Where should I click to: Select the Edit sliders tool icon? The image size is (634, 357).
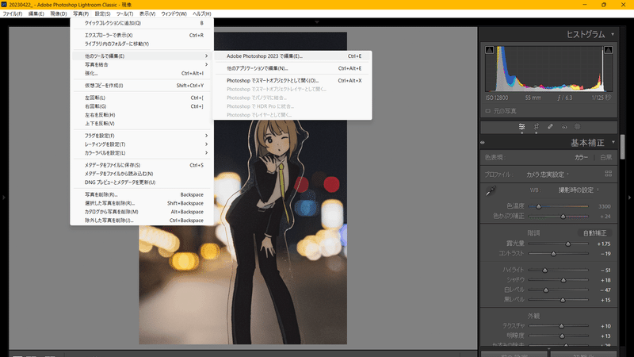(x=521, y=127)
